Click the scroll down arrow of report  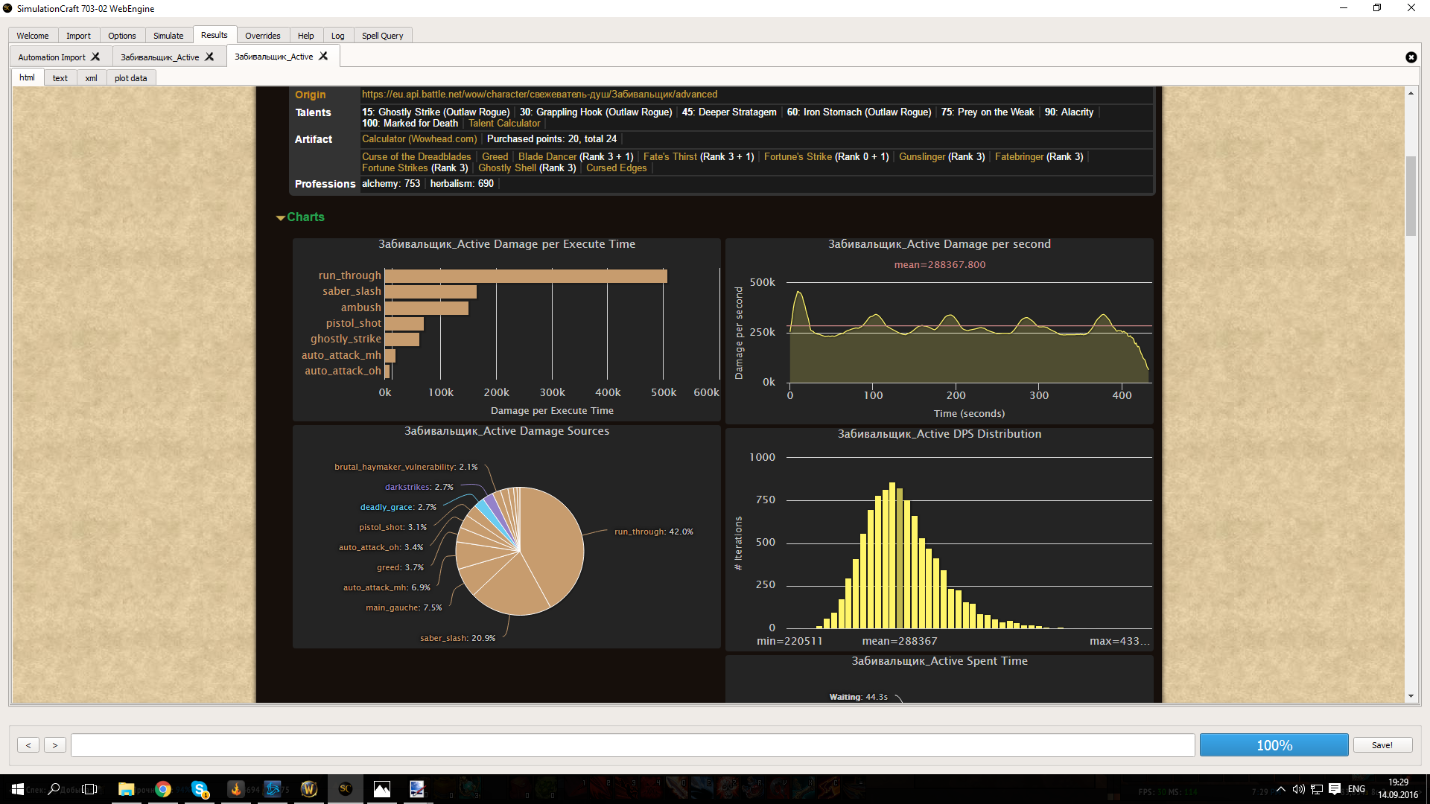click(x=1411, y=697)
